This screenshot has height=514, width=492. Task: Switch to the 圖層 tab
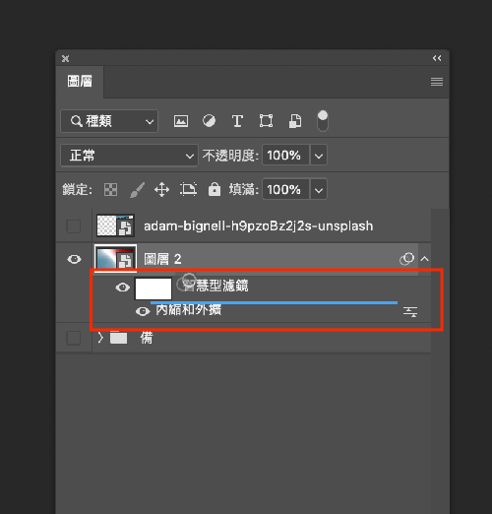(x=80, y=82)
